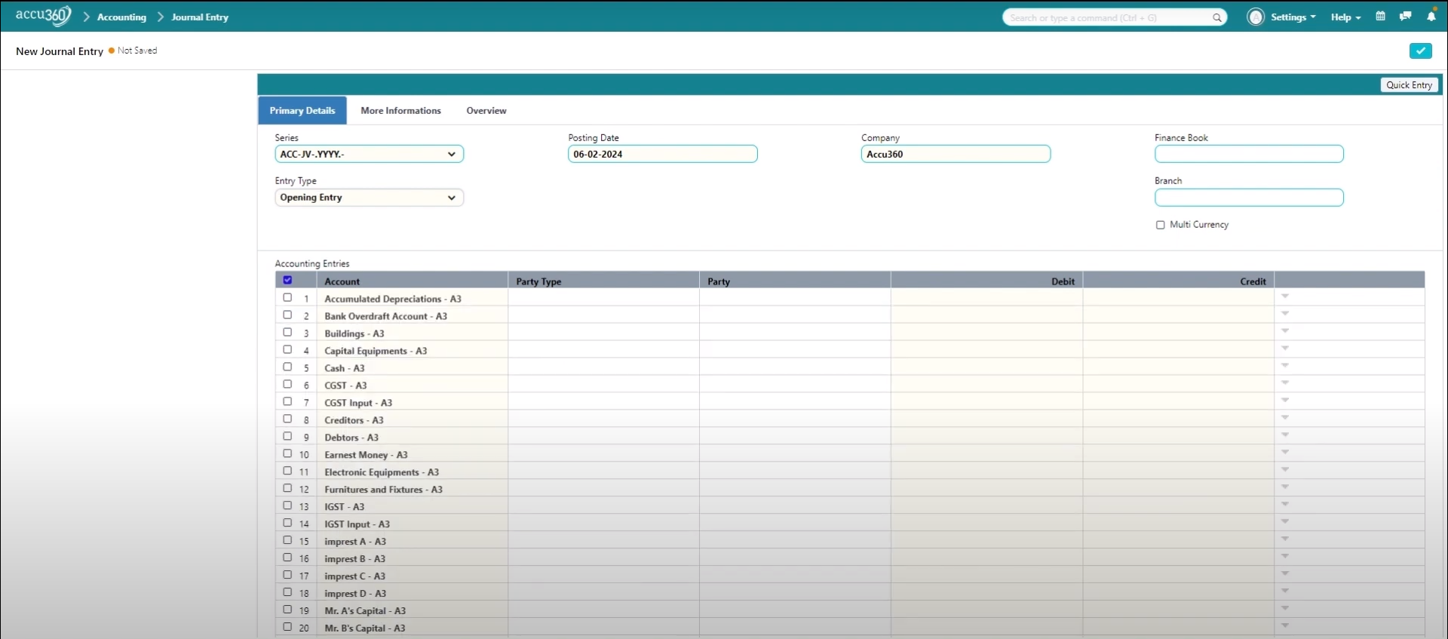
Task: Select the CGST - A3 account cell
Action: 412,385
